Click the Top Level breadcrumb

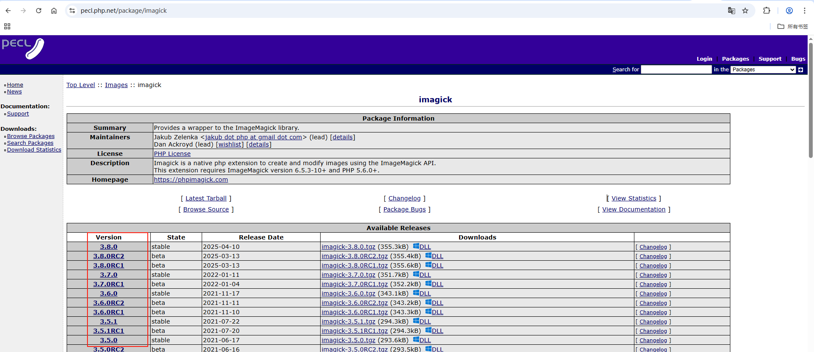click(81, 85)
